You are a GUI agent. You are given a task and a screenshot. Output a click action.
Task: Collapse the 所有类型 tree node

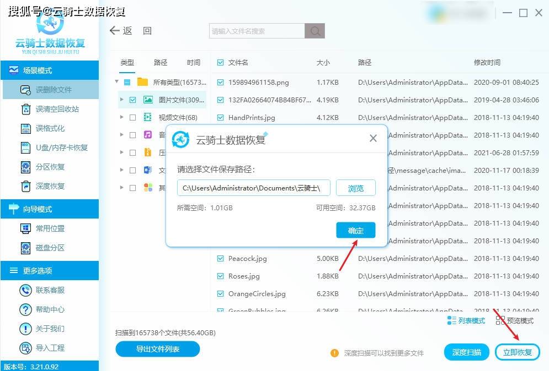point(117,82)
